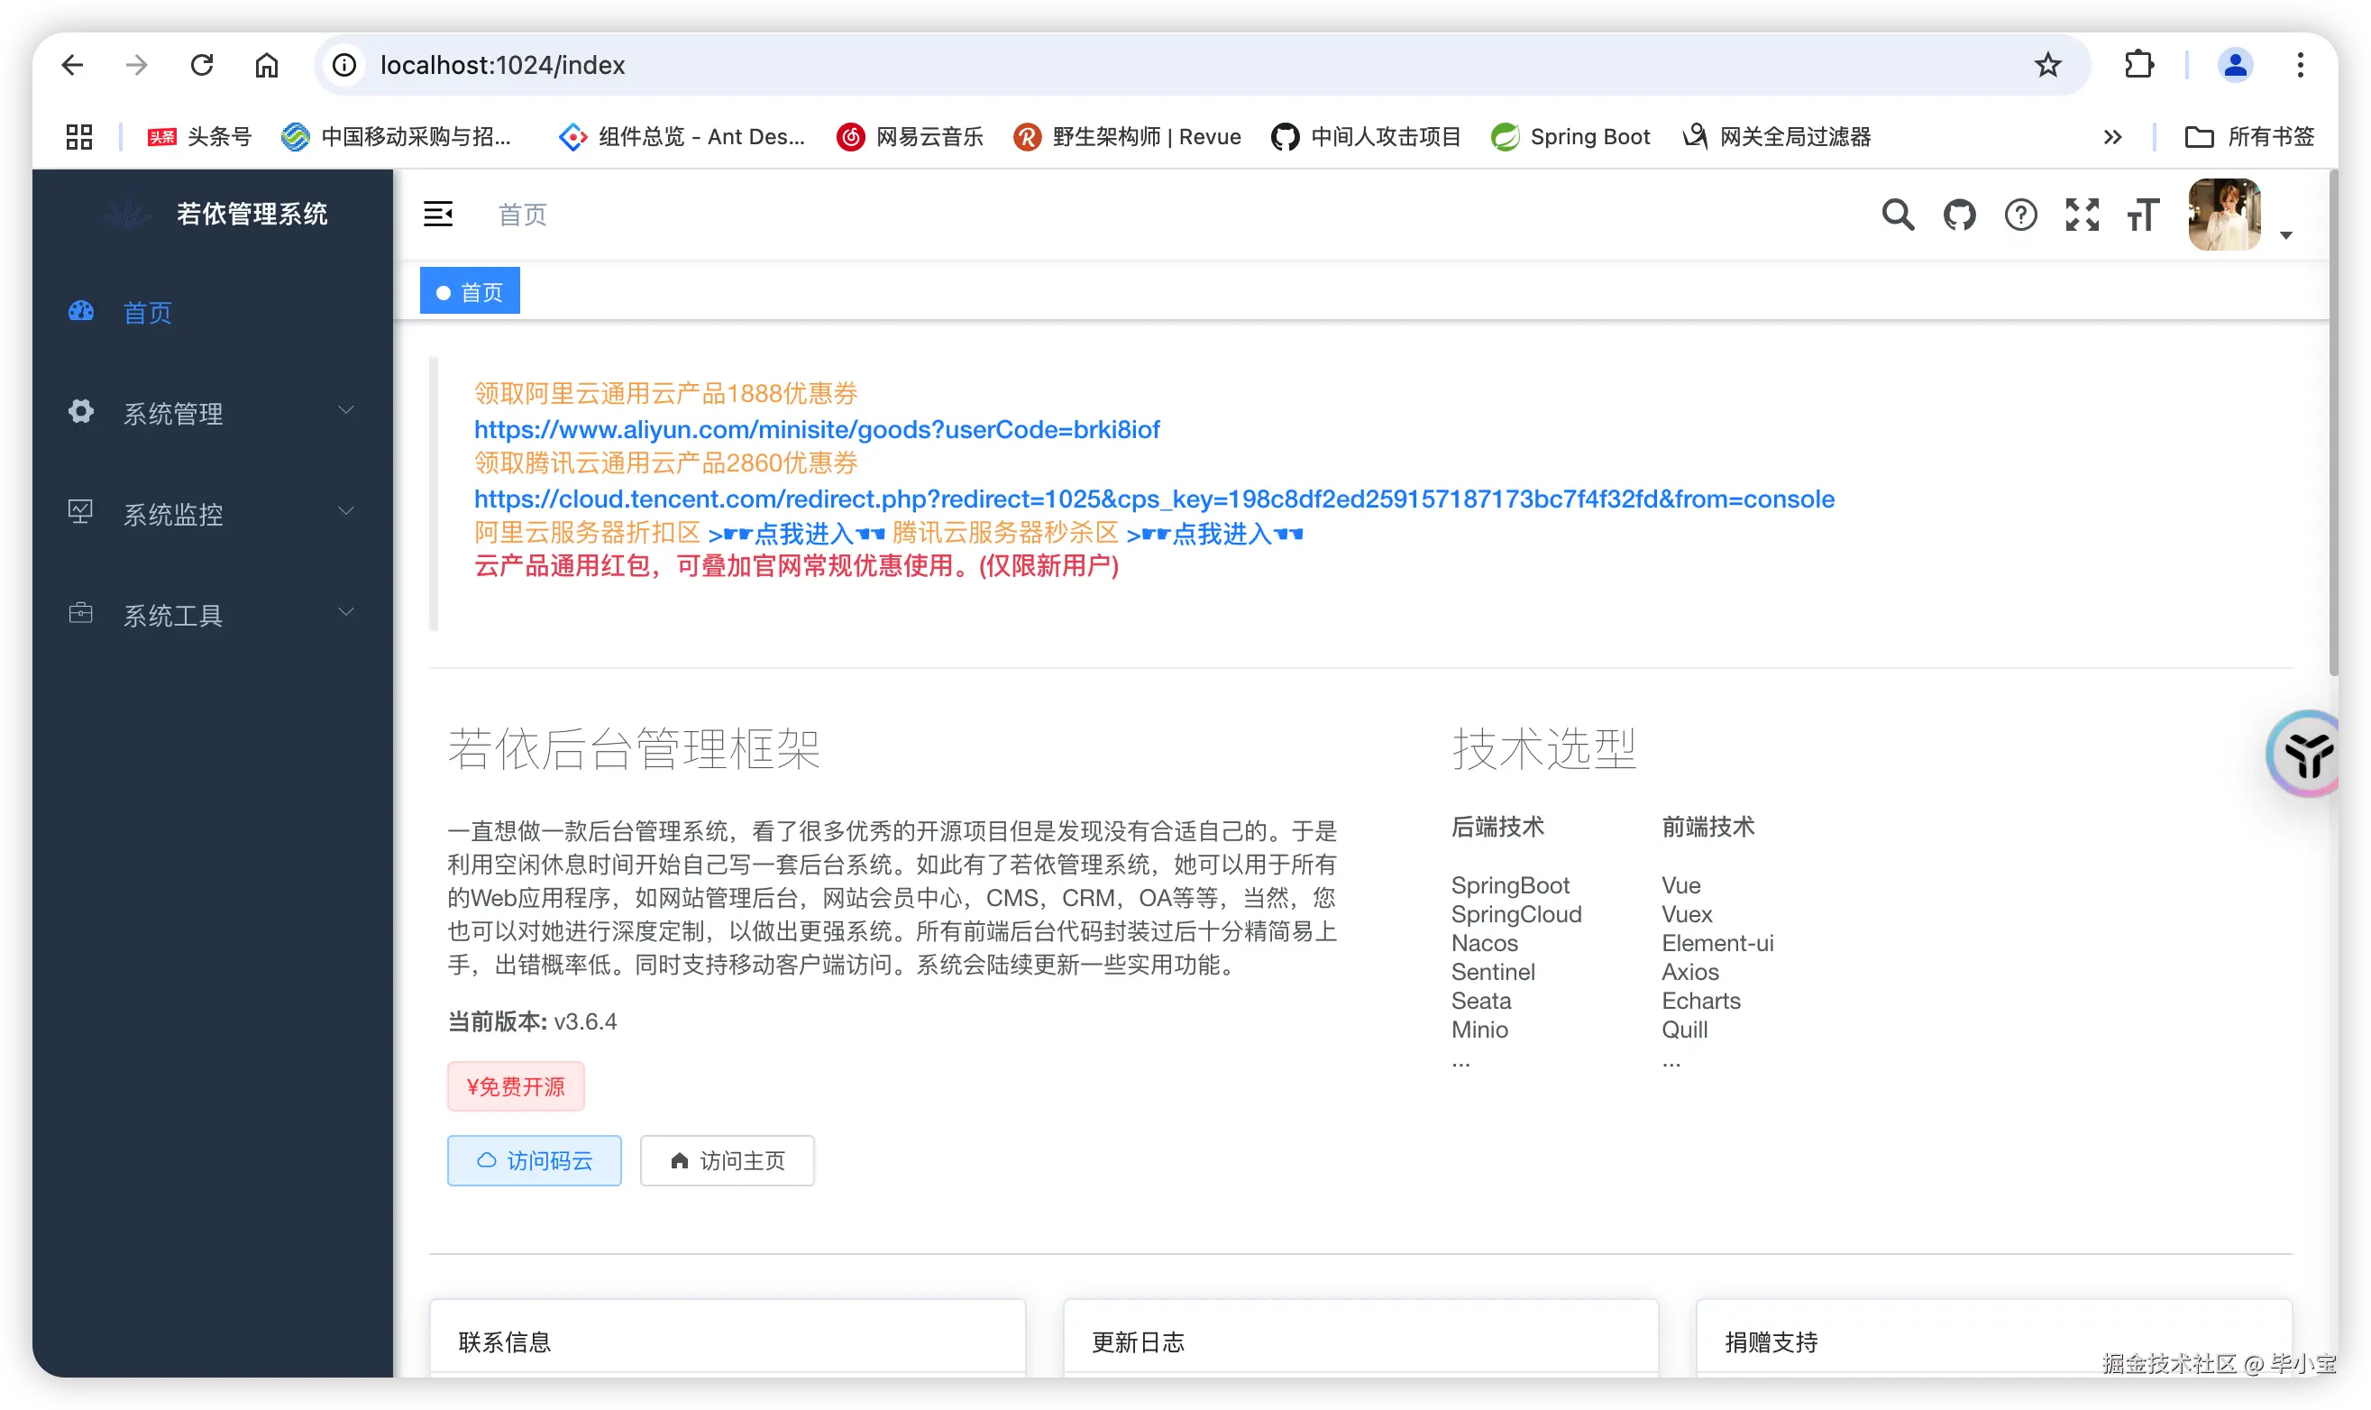Open the Aliyun coupon link
The image size is (2371, 1410).
pos(817,429)
